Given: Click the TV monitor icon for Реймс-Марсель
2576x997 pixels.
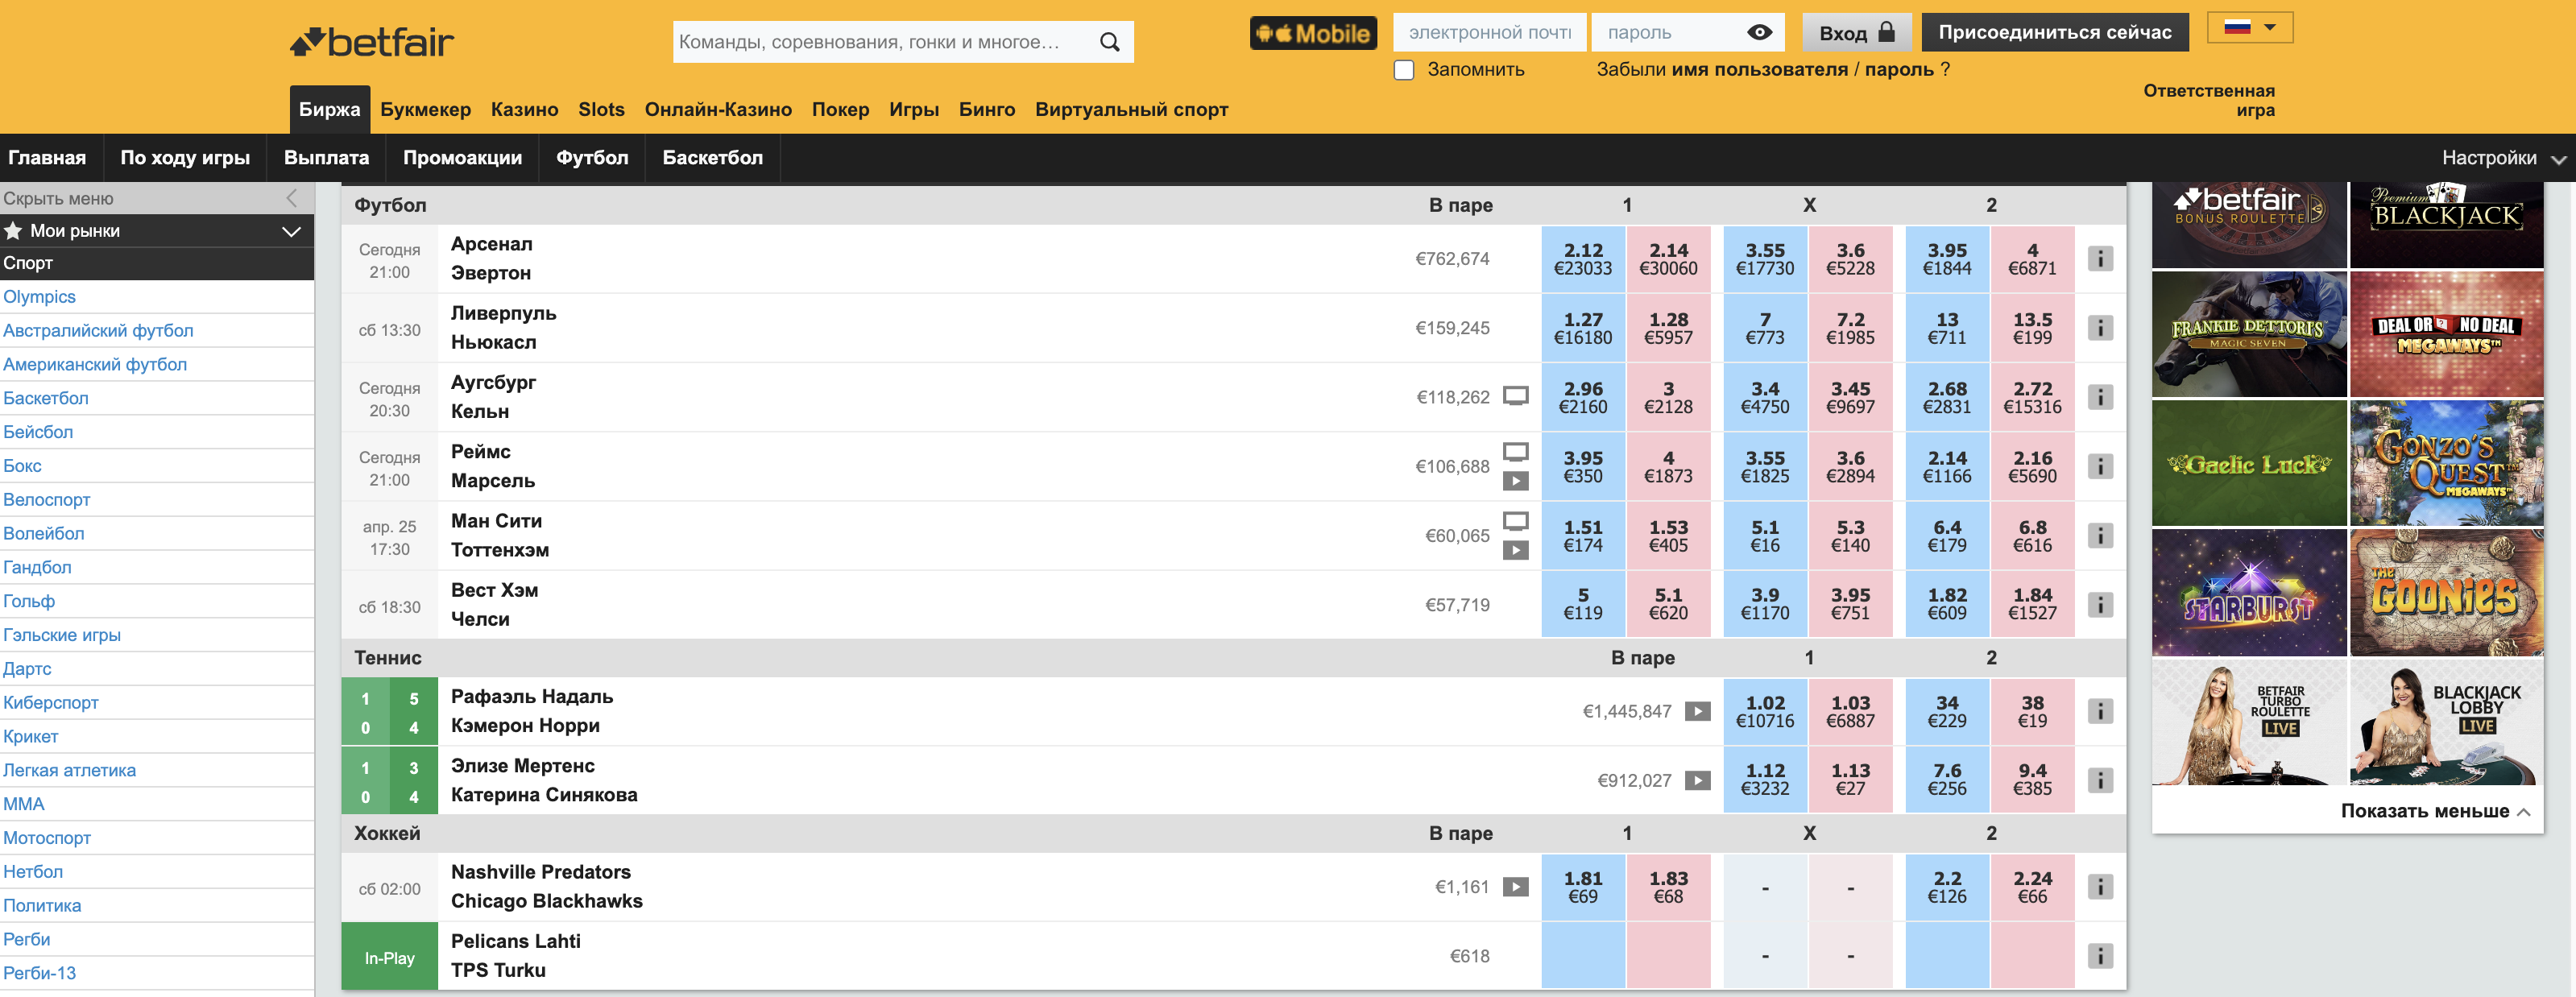Looking at the screenshot, I should point(1516,452).
